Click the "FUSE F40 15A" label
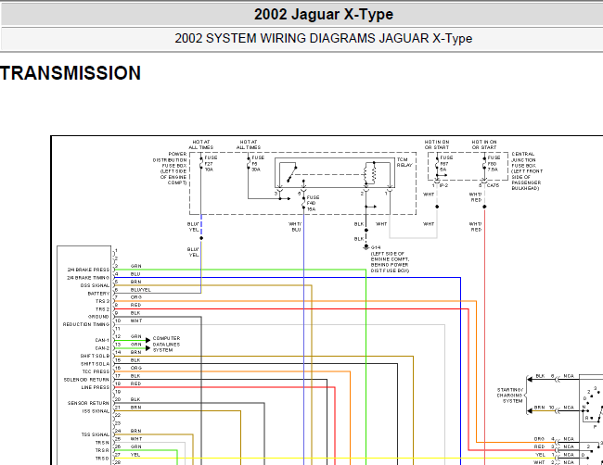 313,204
